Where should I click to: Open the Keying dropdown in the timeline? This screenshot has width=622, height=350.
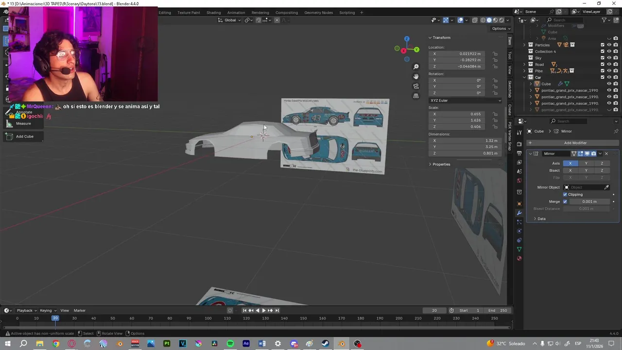48,311
